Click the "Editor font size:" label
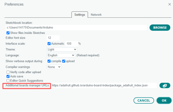This screenshot has height=112, width=173. click(x=16, y=38)
